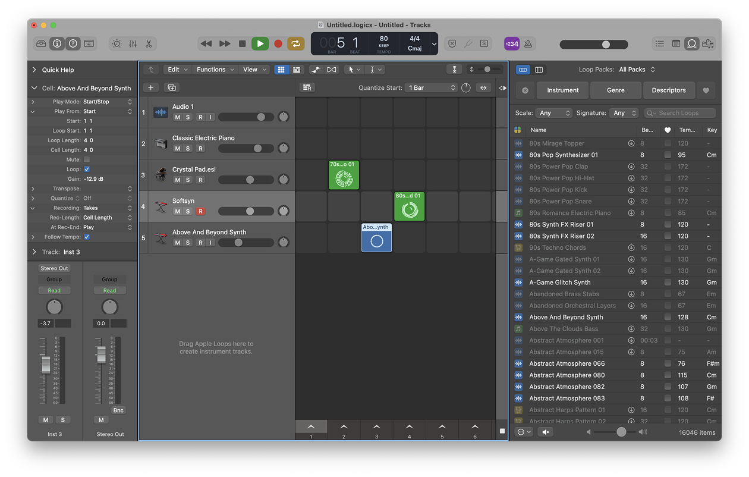Image resolution: width=749 pixels, height=477 pixels.
Task: Click the Bnc bounce button
Action: 118,410
